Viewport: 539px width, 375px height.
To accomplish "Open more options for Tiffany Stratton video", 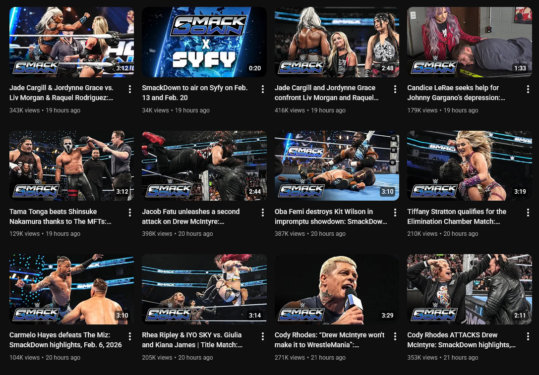I will (x=528, y=213).
